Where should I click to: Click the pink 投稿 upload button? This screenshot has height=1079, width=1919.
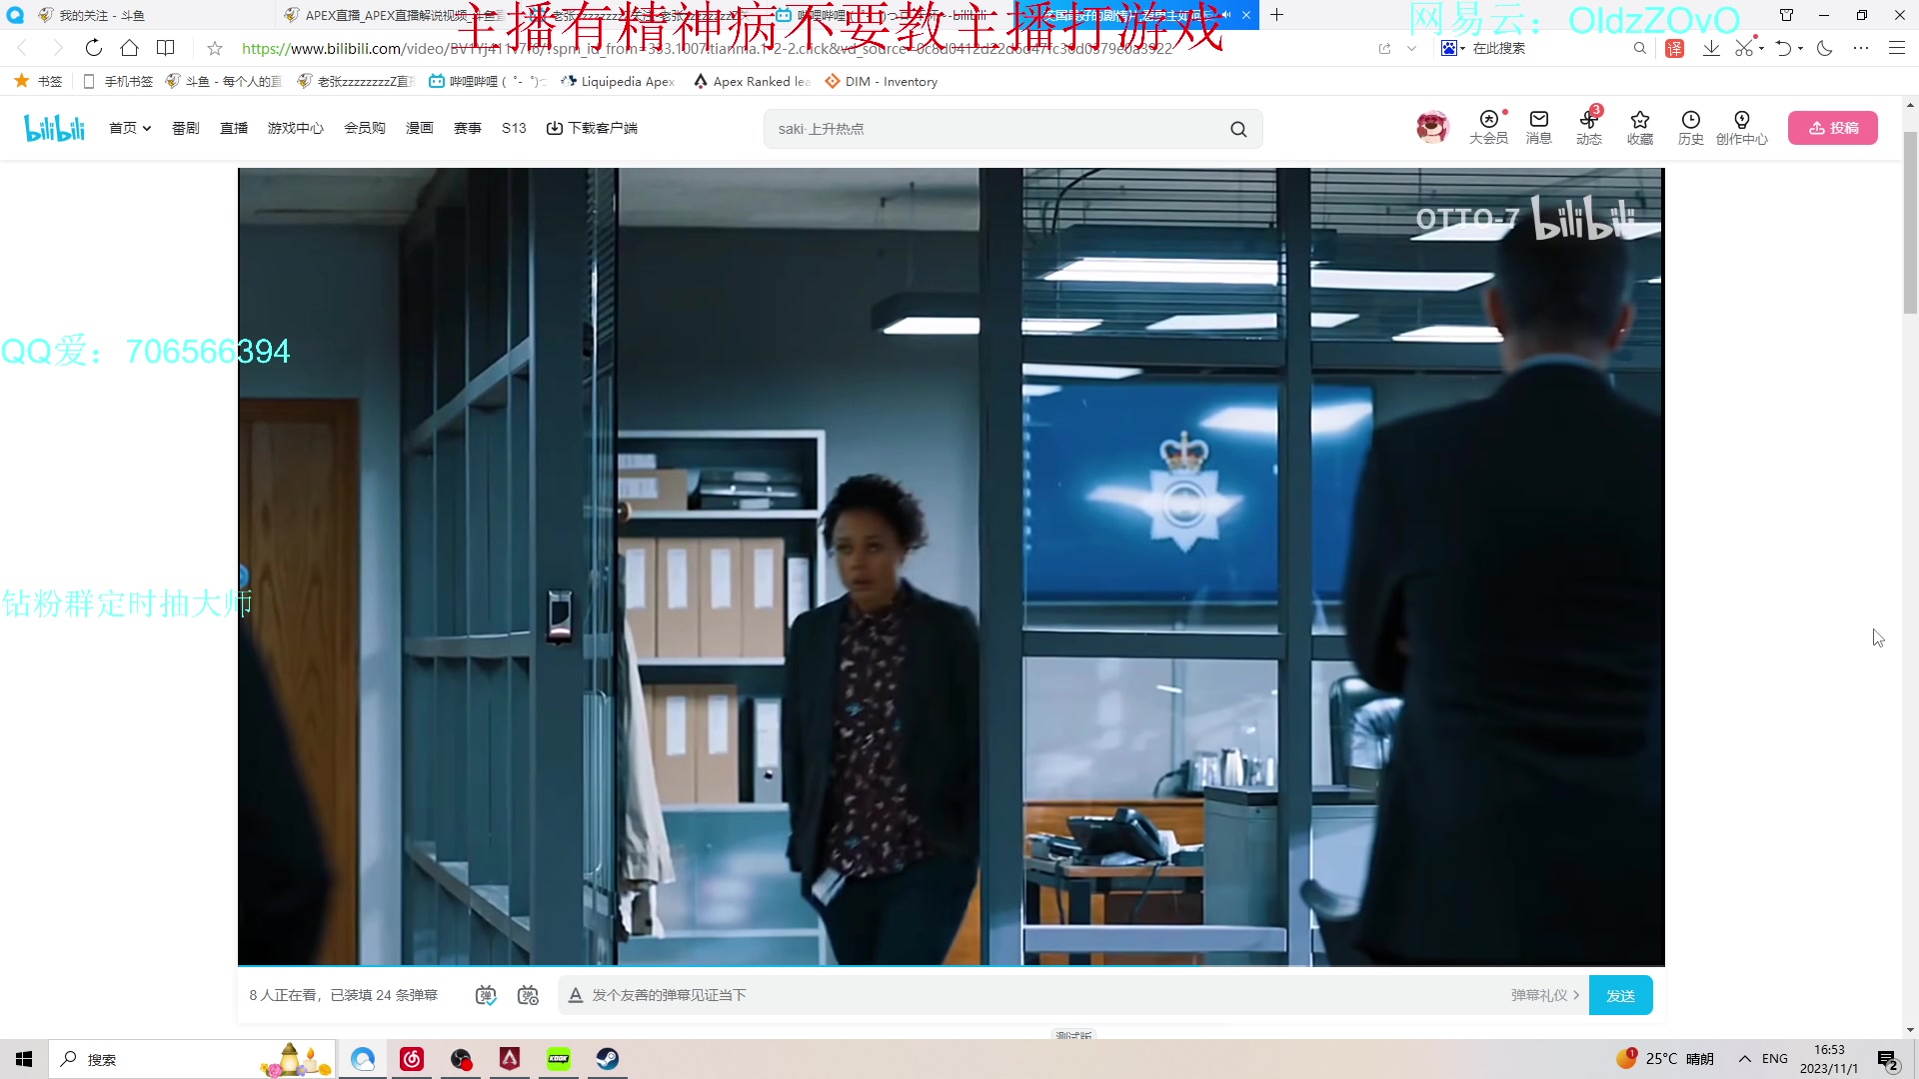(1833, 128)
